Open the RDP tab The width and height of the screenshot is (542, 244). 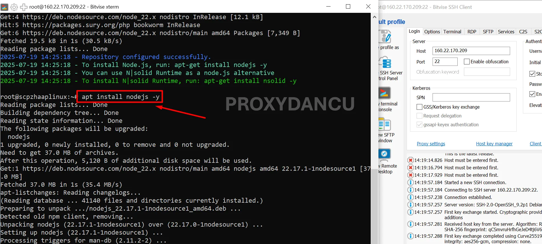click(x=472, y=32)
